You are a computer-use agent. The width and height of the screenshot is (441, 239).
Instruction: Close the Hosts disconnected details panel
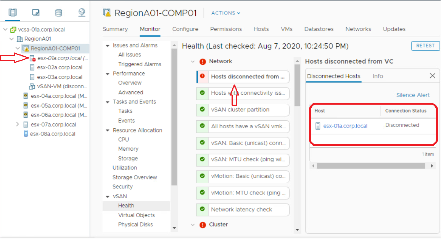point(432,76)
